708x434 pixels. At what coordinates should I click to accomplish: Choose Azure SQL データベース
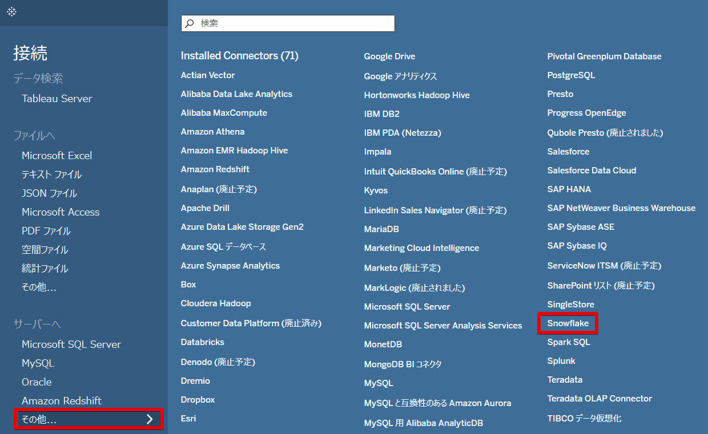(223, 246)
